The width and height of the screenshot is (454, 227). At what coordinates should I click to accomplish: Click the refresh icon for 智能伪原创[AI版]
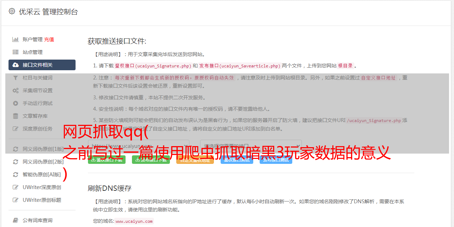[x=16, y=175]
